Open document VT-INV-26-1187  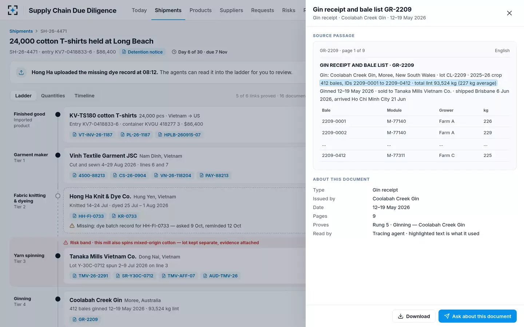92,135
